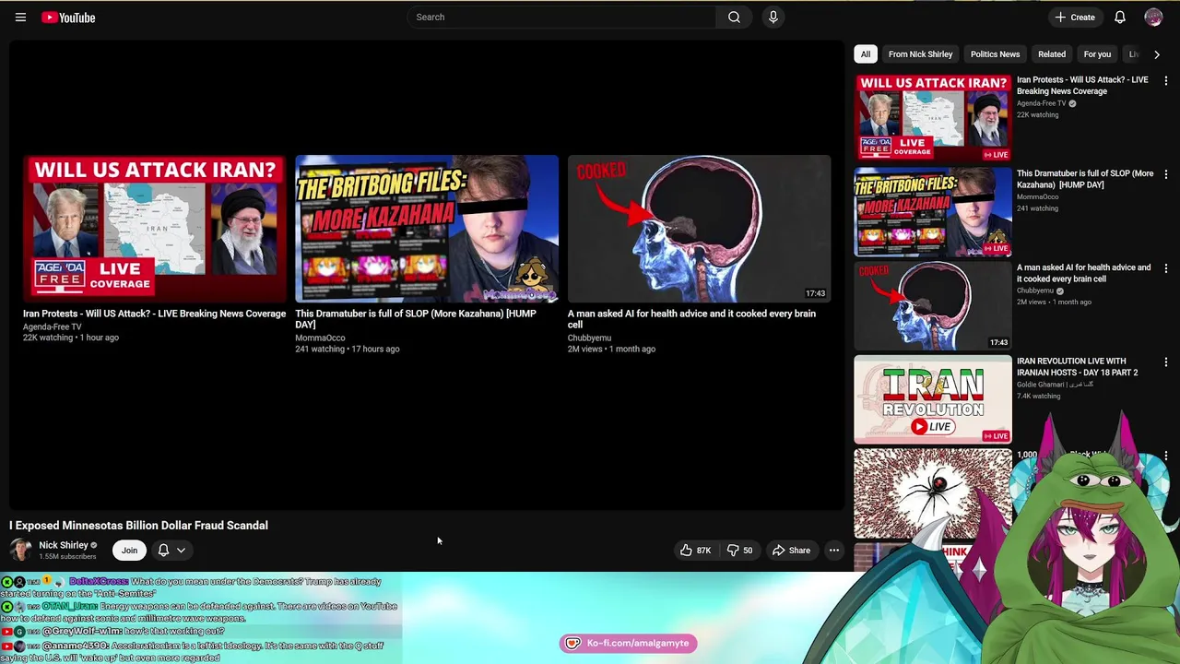Dislike the video with 50 count

click(739, 551)
